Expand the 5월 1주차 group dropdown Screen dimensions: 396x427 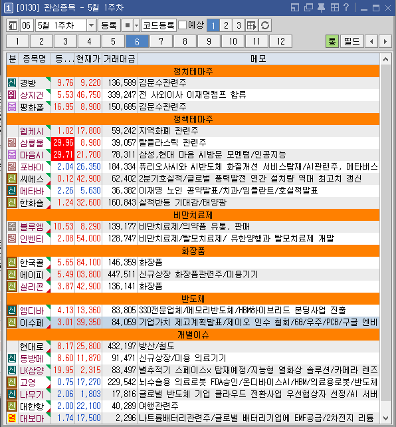click(92, 25)
